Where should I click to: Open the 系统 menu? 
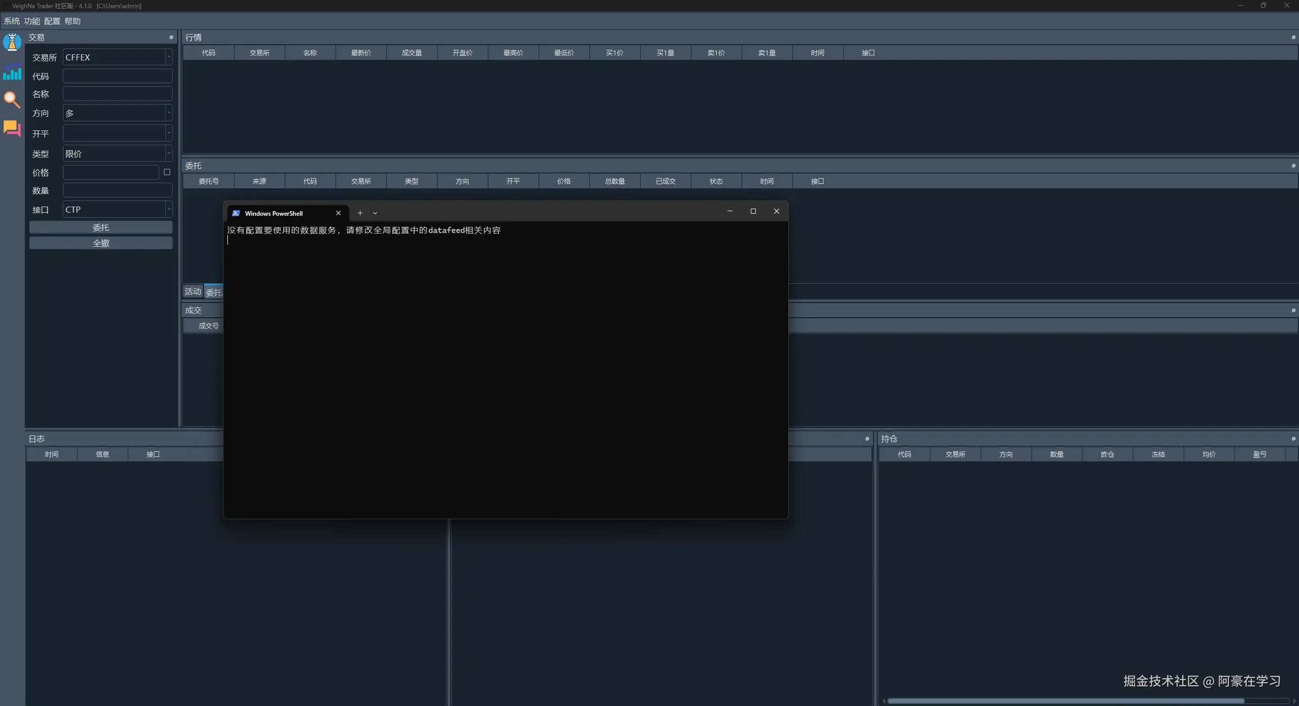[x=11, y=21]
